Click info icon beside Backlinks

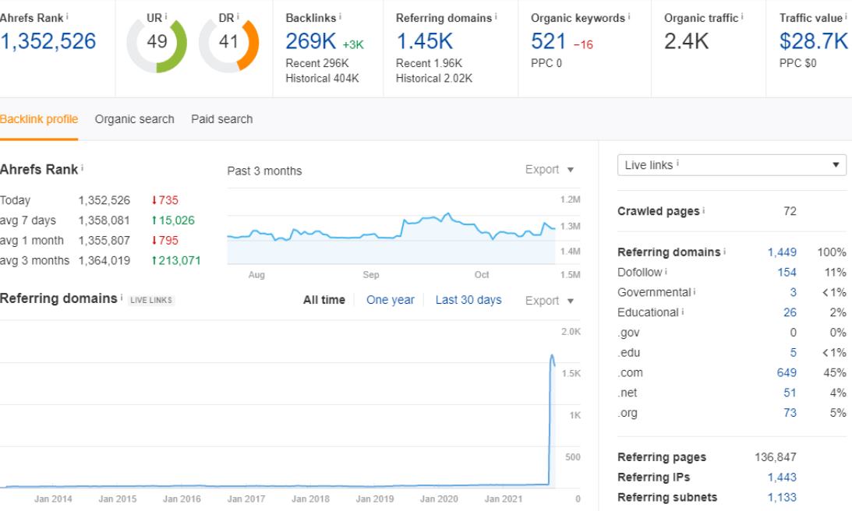click(340, 16)
